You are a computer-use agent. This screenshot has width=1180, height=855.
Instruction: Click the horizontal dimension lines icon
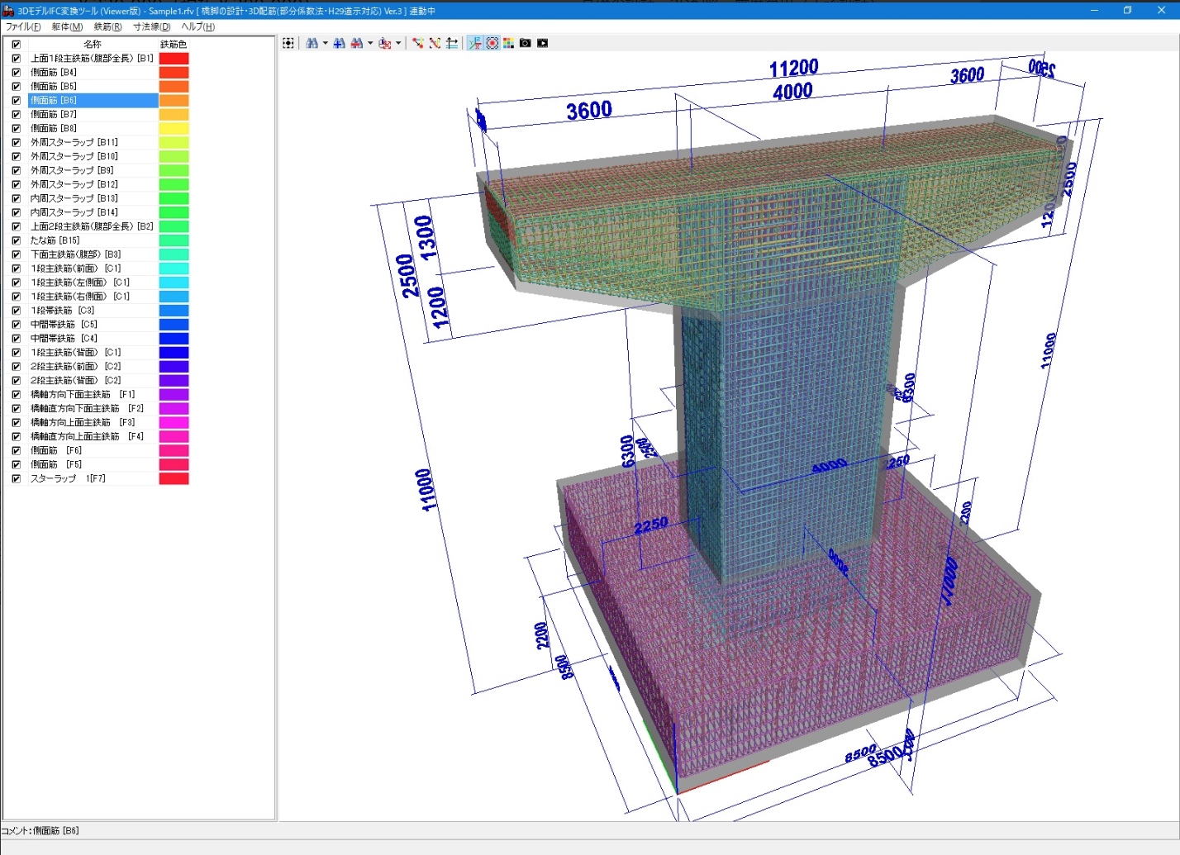(452, 43)
